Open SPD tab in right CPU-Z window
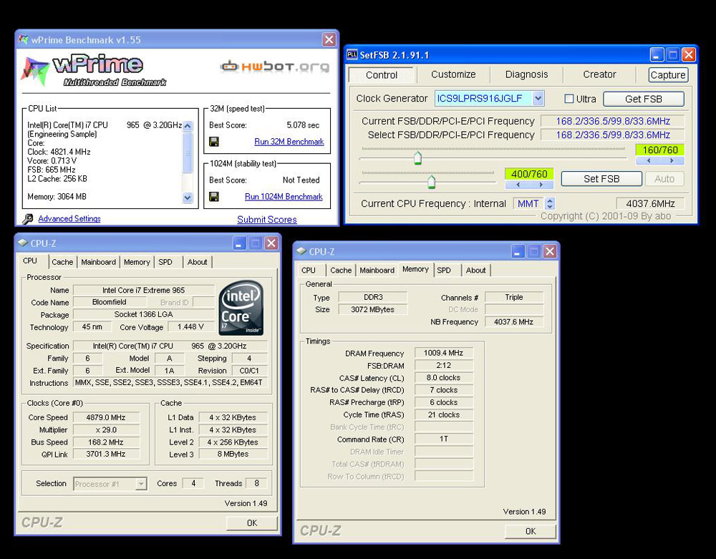 [x=444, y=270]
